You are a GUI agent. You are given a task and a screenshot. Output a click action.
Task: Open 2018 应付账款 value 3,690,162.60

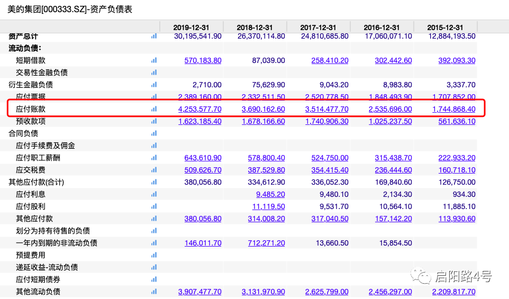tap(263, 109)
